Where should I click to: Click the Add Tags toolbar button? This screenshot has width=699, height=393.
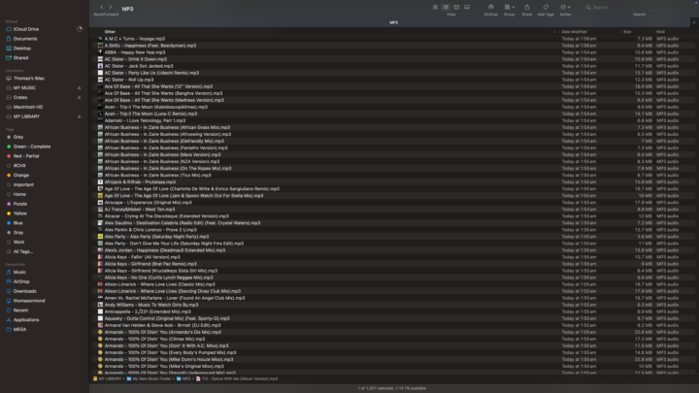(546, 7)
